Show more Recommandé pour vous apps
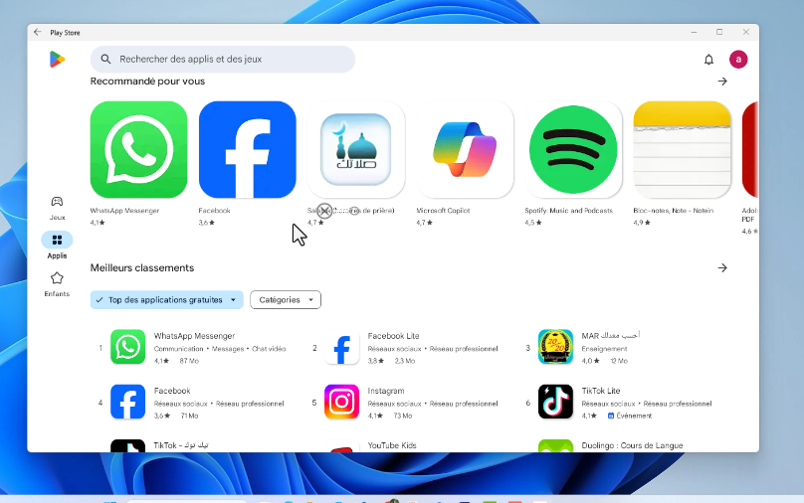804x503 pixels. 722,81
